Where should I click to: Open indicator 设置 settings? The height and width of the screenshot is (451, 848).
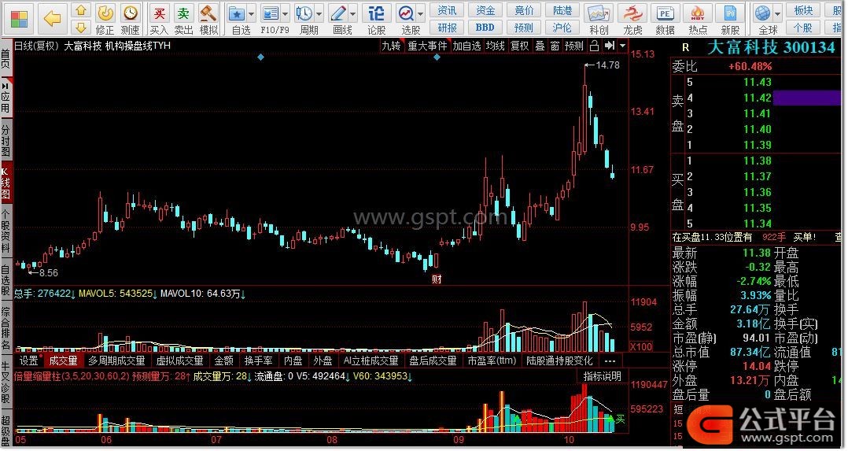pyautogui.click(x=28, y=360)
